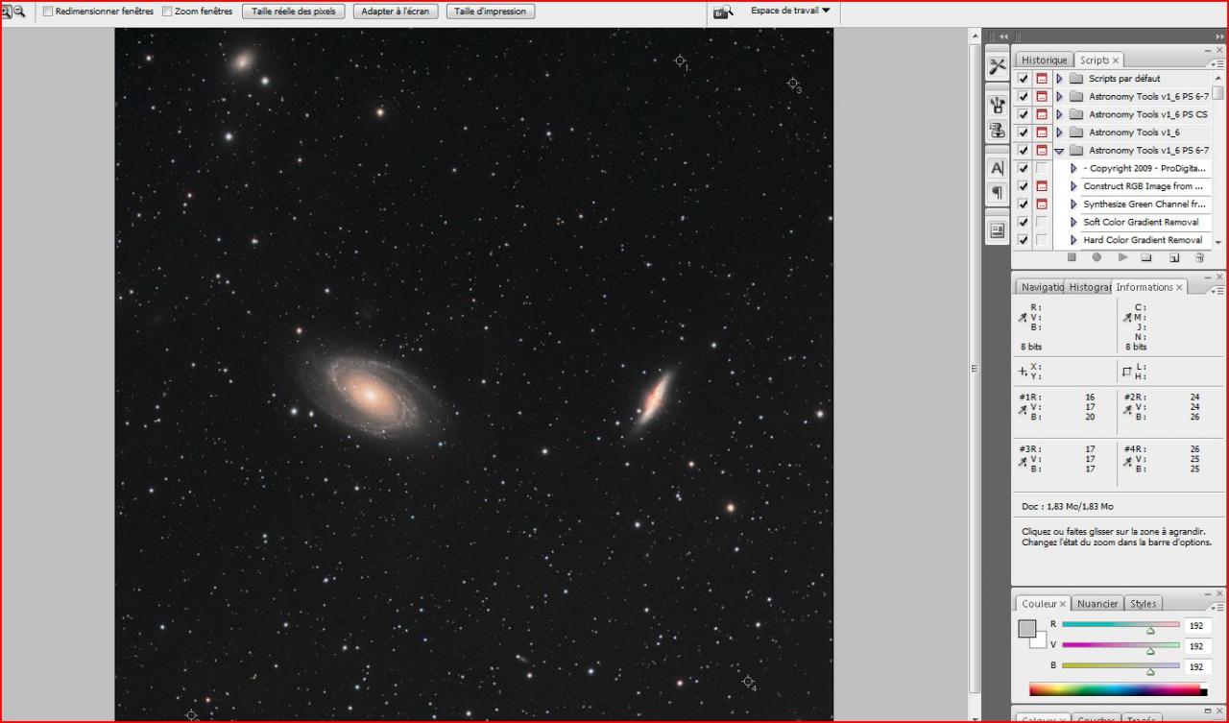The height and width of the screenshot is (723, 1229).
Task: Click the cursor coordinates crosshair icon
Action: coord(1024,372)
